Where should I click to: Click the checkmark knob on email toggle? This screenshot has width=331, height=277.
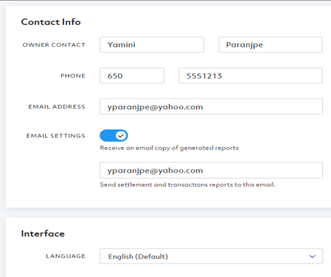point(121,136)
